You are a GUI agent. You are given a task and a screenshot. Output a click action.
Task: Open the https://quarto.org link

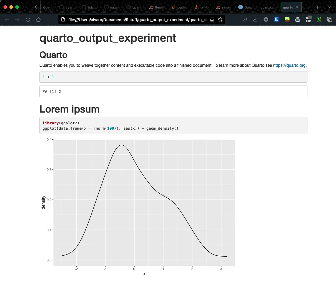289,66
